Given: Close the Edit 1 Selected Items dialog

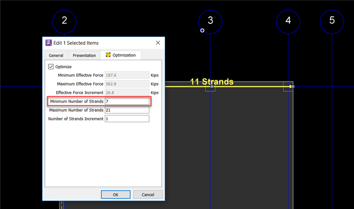Looking at the screenshot, I should pos(158,43).
